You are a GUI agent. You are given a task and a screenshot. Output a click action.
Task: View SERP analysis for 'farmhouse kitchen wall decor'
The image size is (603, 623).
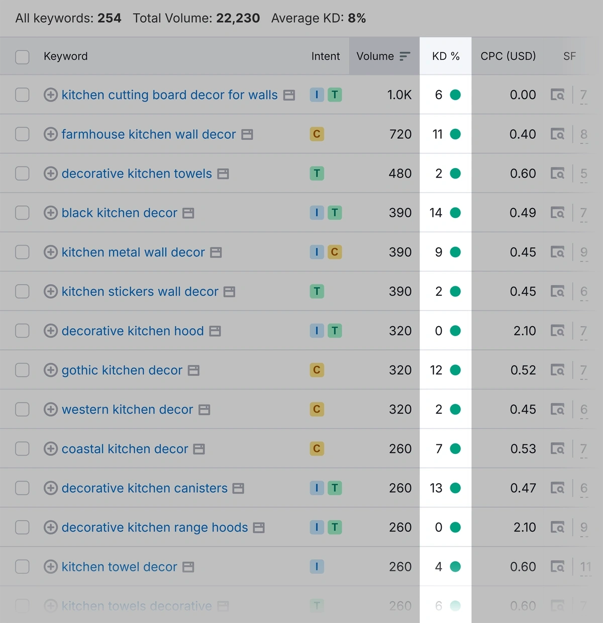[x=557, y=134]
